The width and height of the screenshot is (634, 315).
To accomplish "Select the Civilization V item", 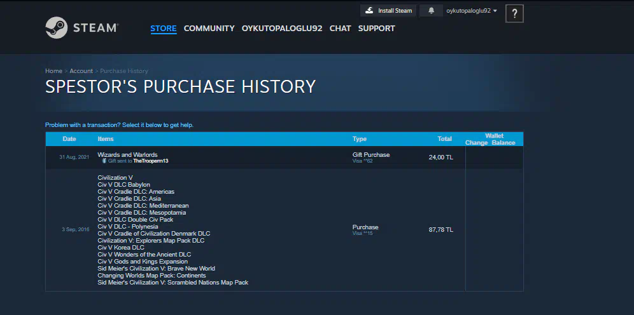I will (115, 177).
